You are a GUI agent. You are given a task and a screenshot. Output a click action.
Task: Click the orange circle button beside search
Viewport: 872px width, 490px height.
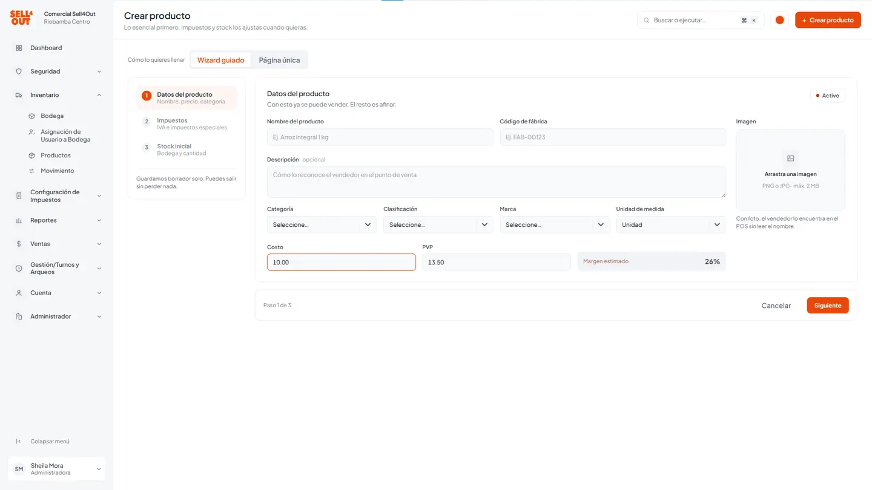click(780, 20)
